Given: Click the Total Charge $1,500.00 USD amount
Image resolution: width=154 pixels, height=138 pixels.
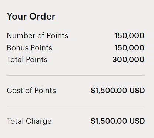Looking at the screenshot, I should tap(118, 121).
